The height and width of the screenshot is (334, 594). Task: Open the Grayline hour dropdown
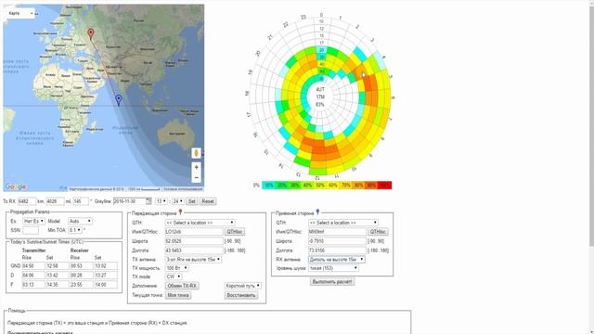pyautogui.click(x=161, y=201)
